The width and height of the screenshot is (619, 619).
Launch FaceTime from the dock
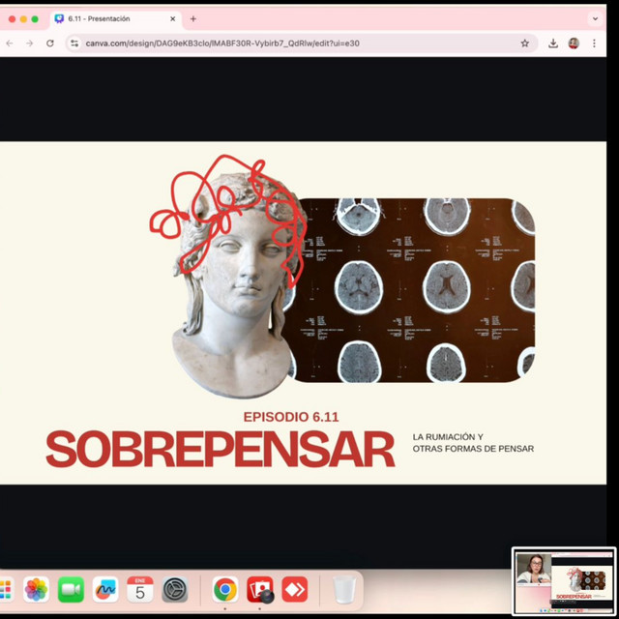(71, 589)
